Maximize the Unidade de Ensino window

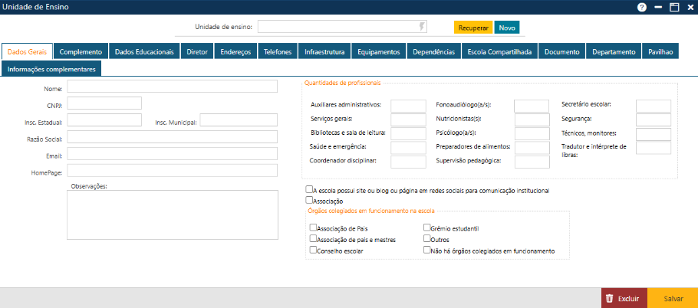click(674, 7)
